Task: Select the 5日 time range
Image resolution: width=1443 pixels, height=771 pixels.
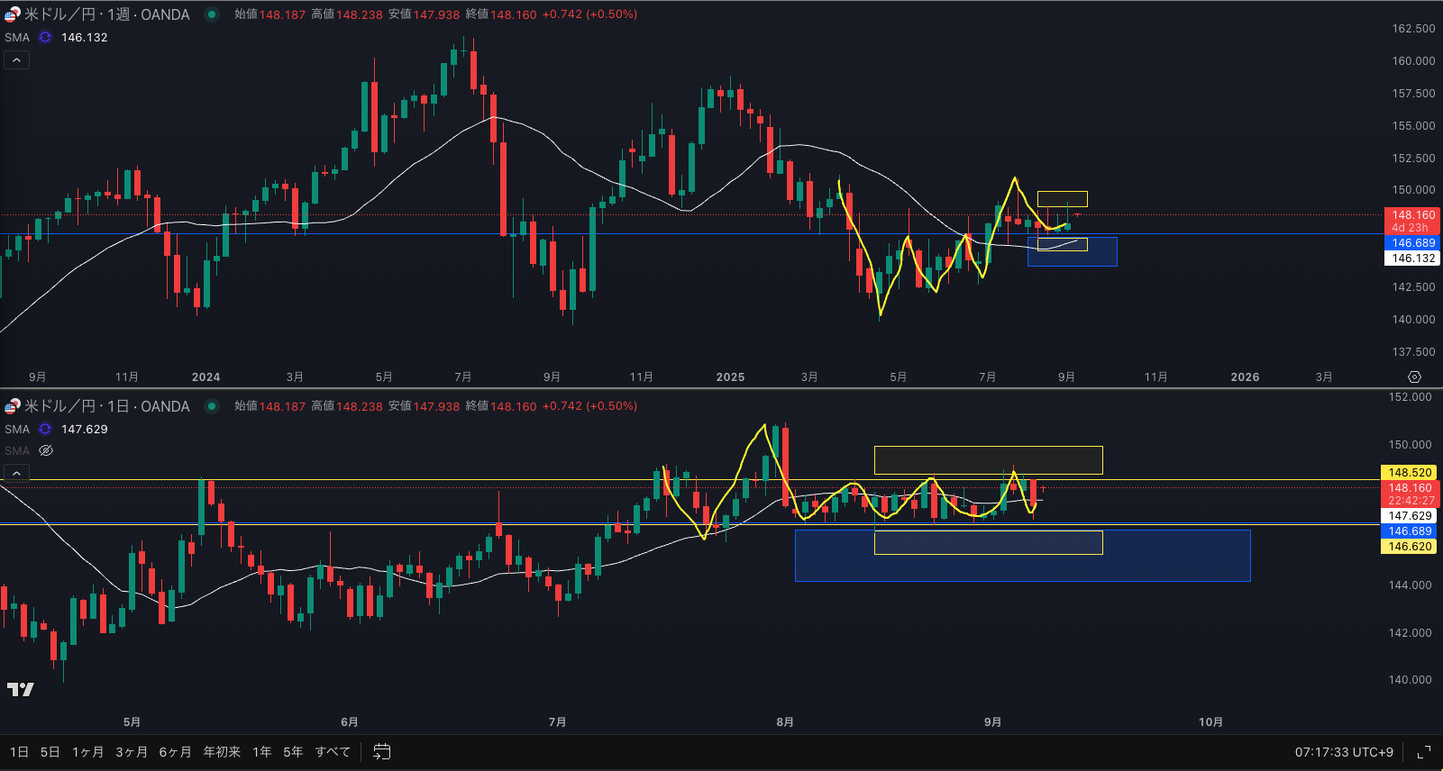Action: point(50,751)
